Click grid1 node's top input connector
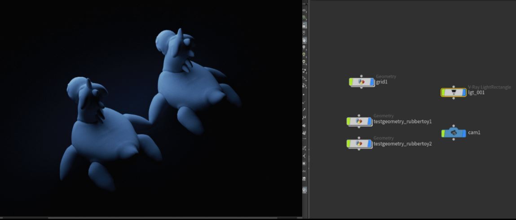This screenshot has width=516, height=220. (x=362, y=76)
